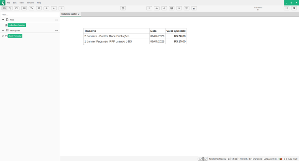Switch sidebar to global search

10,8
